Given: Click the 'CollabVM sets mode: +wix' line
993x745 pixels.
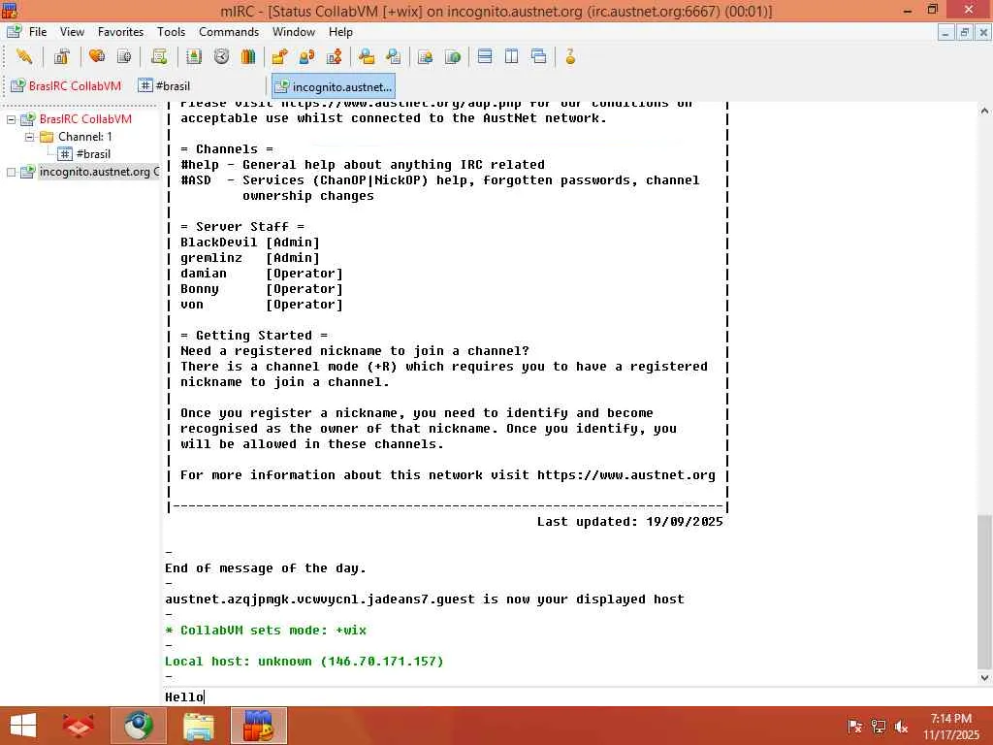Looking at the screenshot, I should (266, 631).
